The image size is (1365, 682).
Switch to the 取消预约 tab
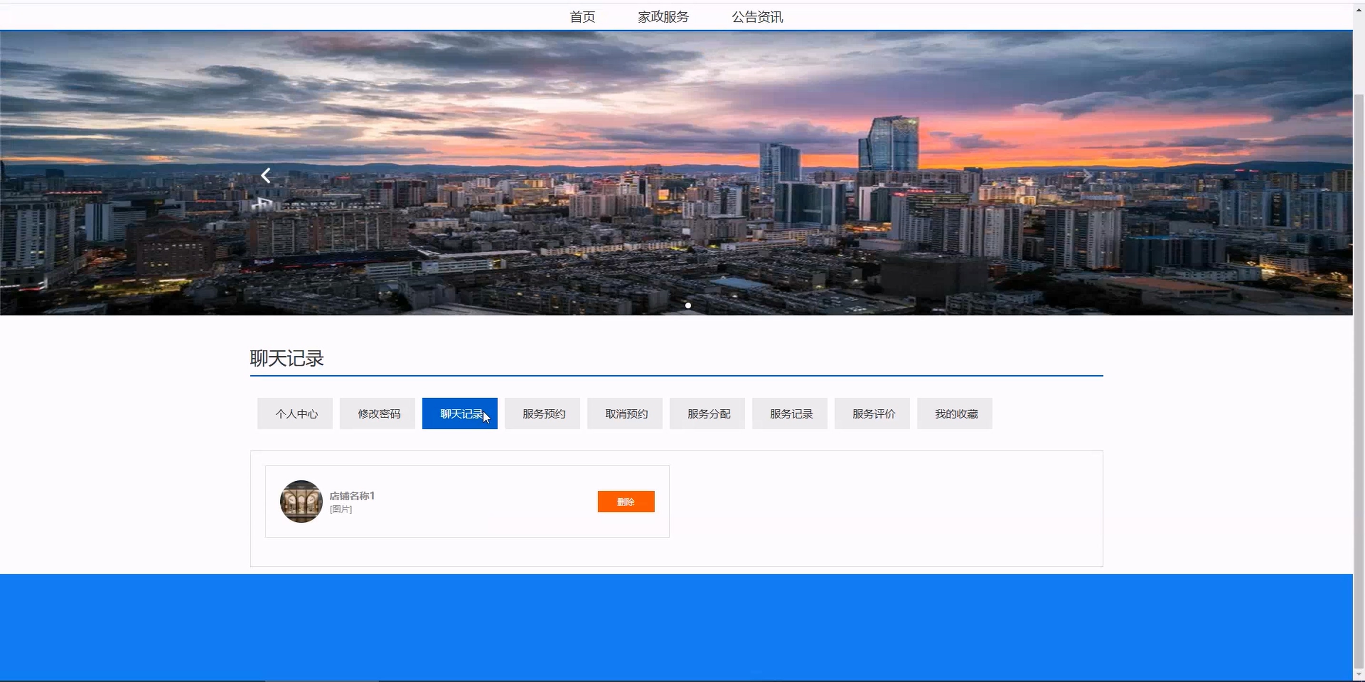pyautogui.click(x=625, y=414)
